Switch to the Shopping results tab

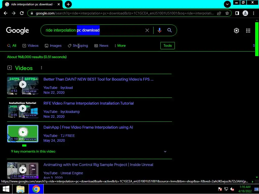tap(78, 46)
